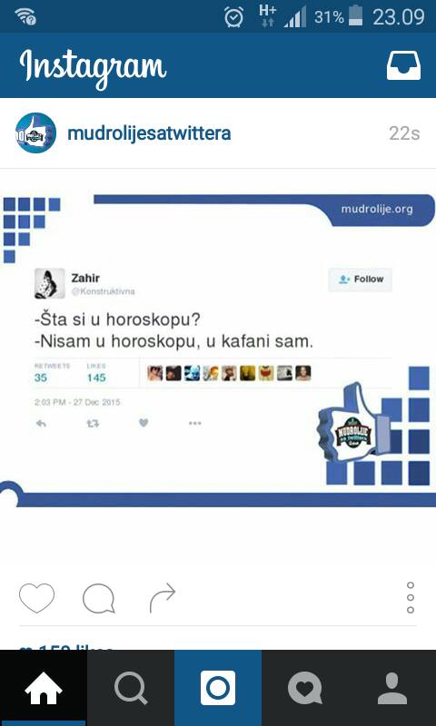Go to the Home tab
This screenshot has width=436, height=726.
[44, 688]
